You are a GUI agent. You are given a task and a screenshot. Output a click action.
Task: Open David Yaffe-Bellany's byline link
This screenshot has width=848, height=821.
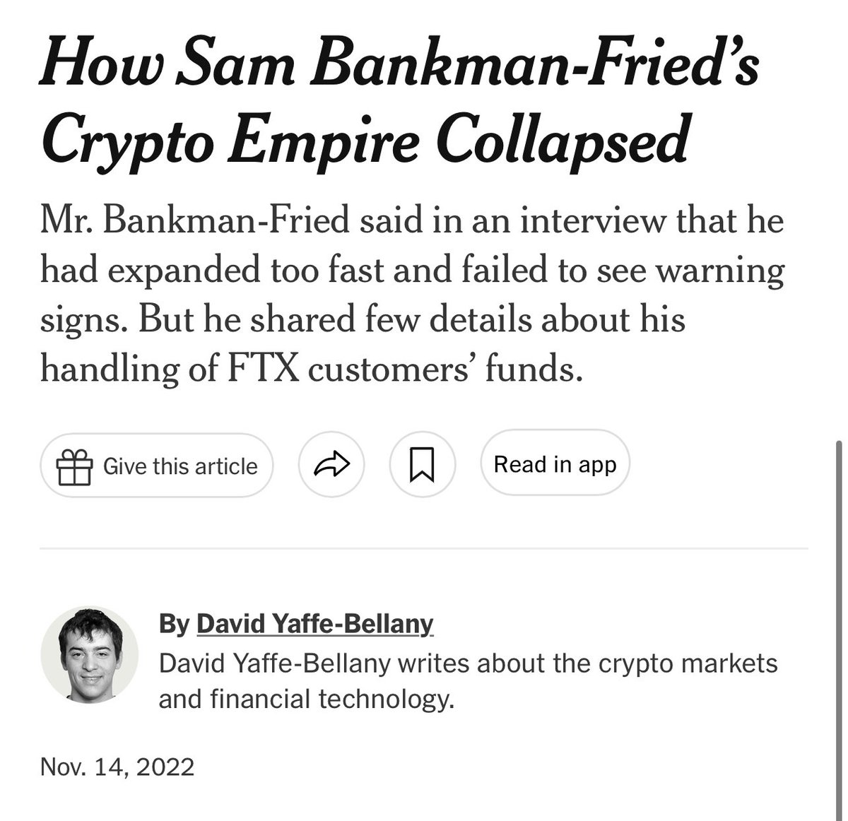(314, 624)
